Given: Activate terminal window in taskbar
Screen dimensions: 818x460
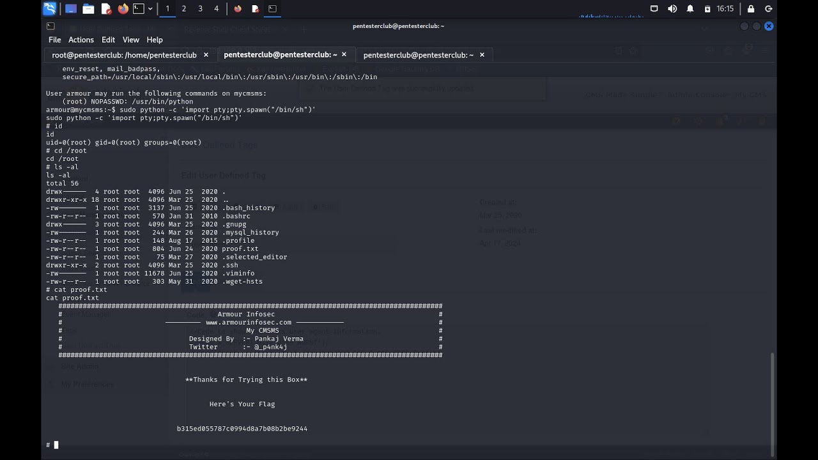Looking at the screenshot, I should click(x=272, y=9).
